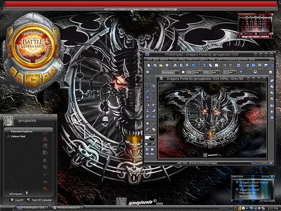Open the Adjust menu in PhotoImpact
281x211 pixels.
point(164,59)
